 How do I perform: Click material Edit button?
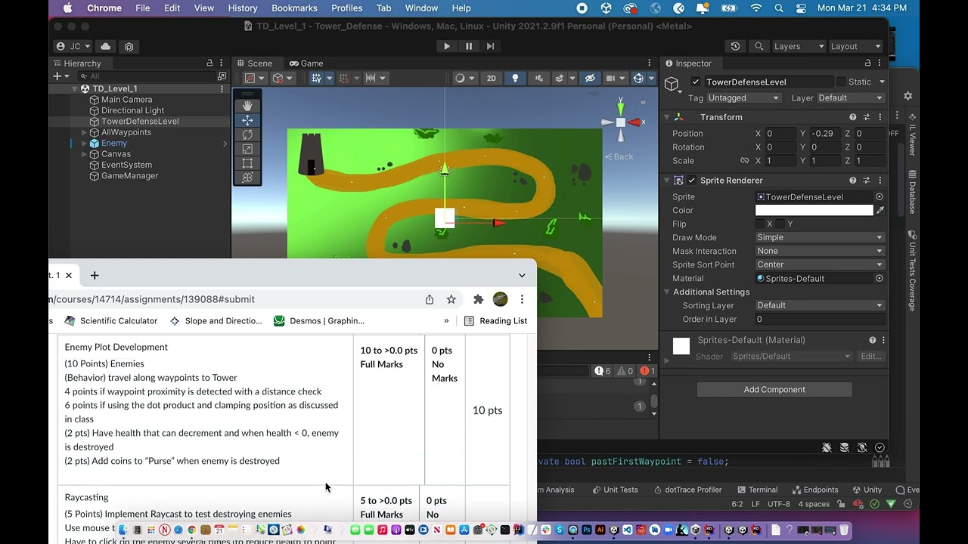[870, 357]
